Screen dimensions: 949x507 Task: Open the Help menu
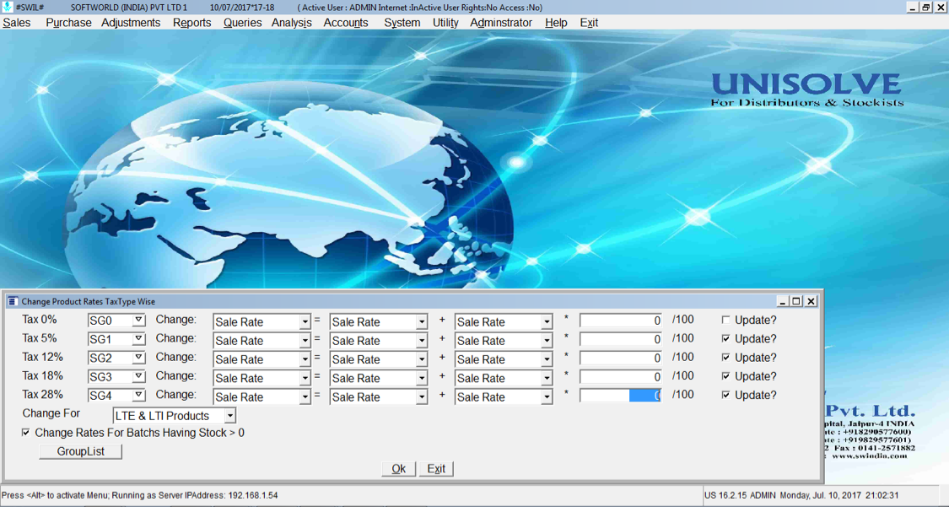[556, 23]
